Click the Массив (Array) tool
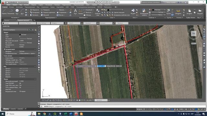 (60, 15)
